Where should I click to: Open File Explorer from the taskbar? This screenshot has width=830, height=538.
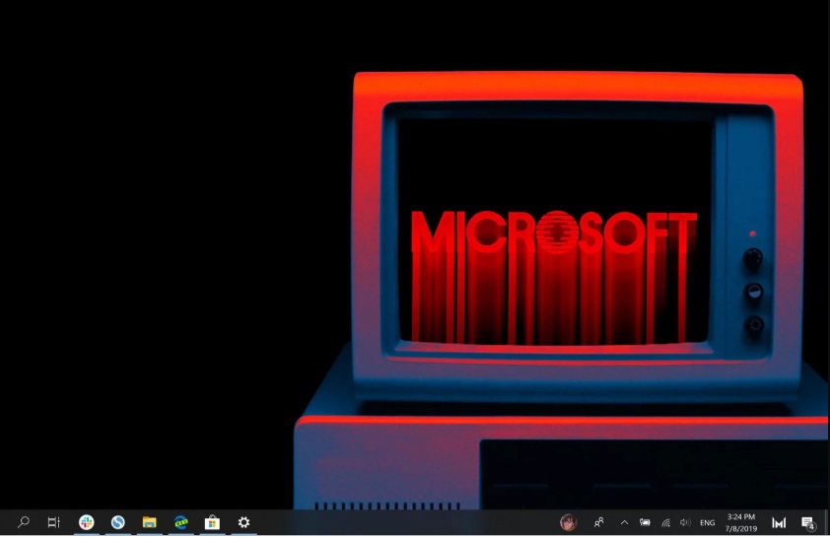(149, 522)
